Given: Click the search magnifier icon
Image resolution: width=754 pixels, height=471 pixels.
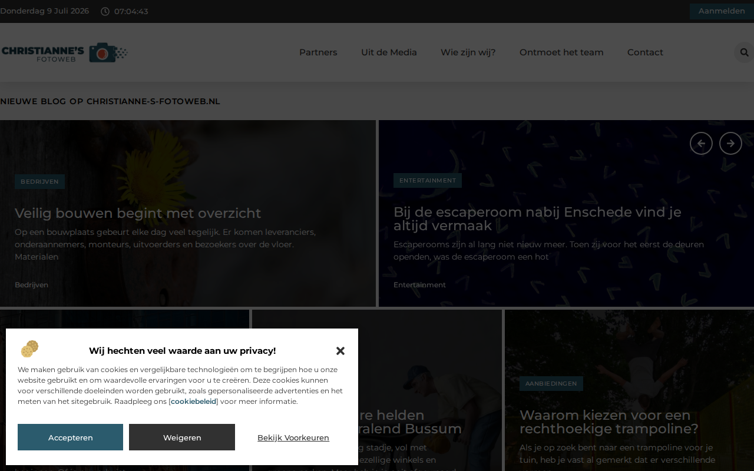Looking at the screenshot, I should pos(744,52).
